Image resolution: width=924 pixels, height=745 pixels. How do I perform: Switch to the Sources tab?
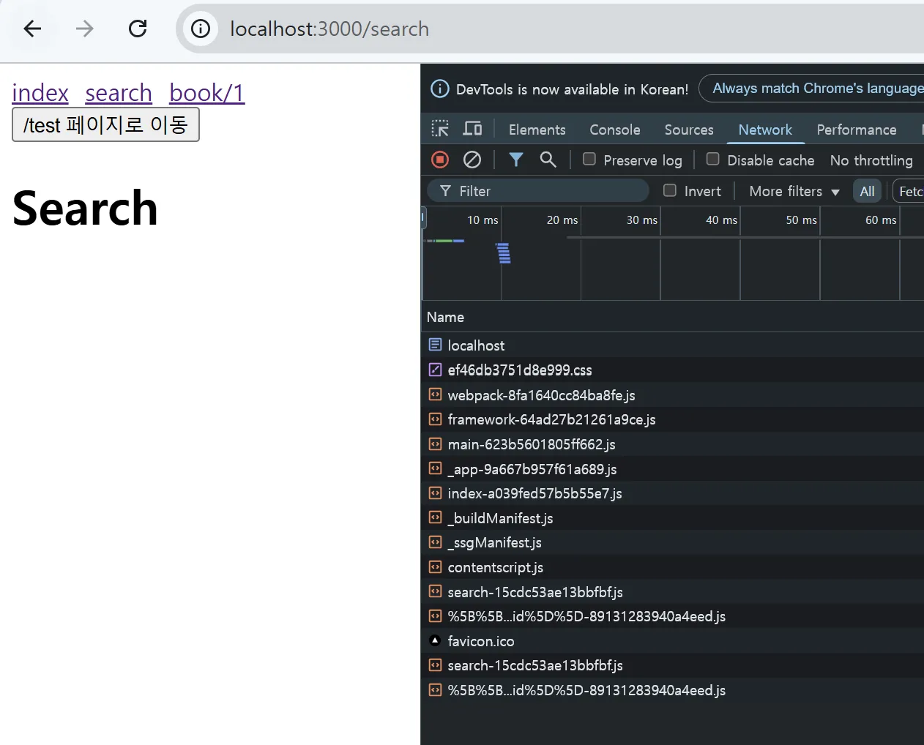(689, 130)
